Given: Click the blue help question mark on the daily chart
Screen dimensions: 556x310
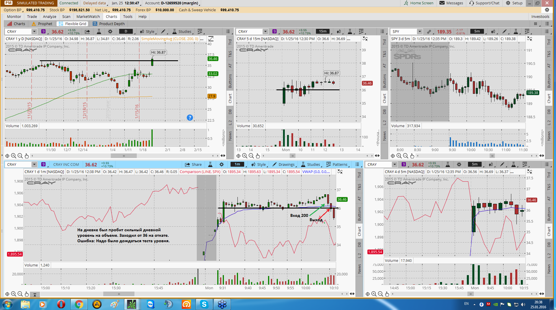Looking at the screenshot, I should [x=190, y=118].
